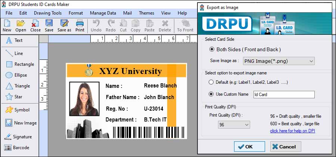Select the barcode on the ID card
The image size is (336, 157).
click(149, 132)
